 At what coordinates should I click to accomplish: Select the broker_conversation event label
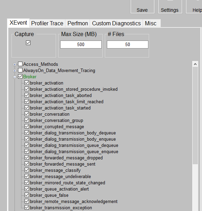pyautogui.click(x=49, y=114)
